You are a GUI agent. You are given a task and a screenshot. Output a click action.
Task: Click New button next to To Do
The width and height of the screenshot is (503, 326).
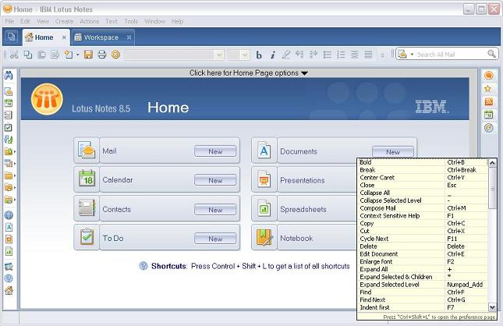pyautogui.click(x=215, y=239)
